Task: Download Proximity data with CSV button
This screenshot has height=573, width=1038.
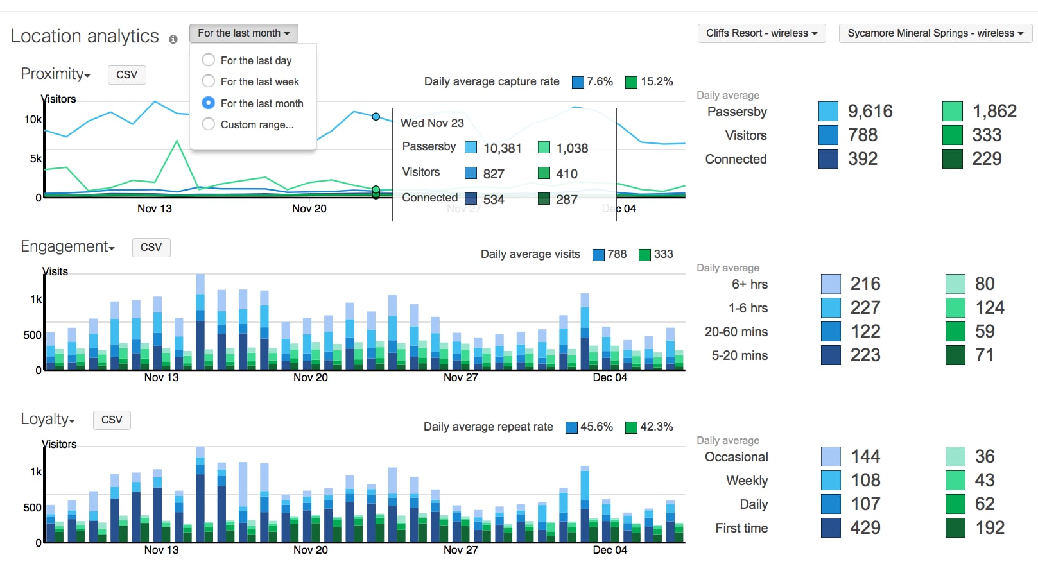Action: pos(126,74)
